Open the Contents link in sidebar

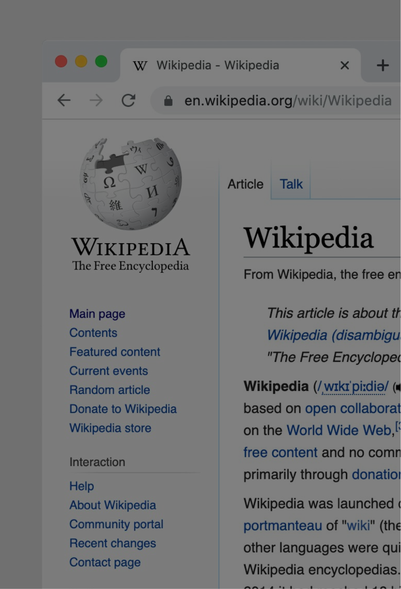coord(93,333)
